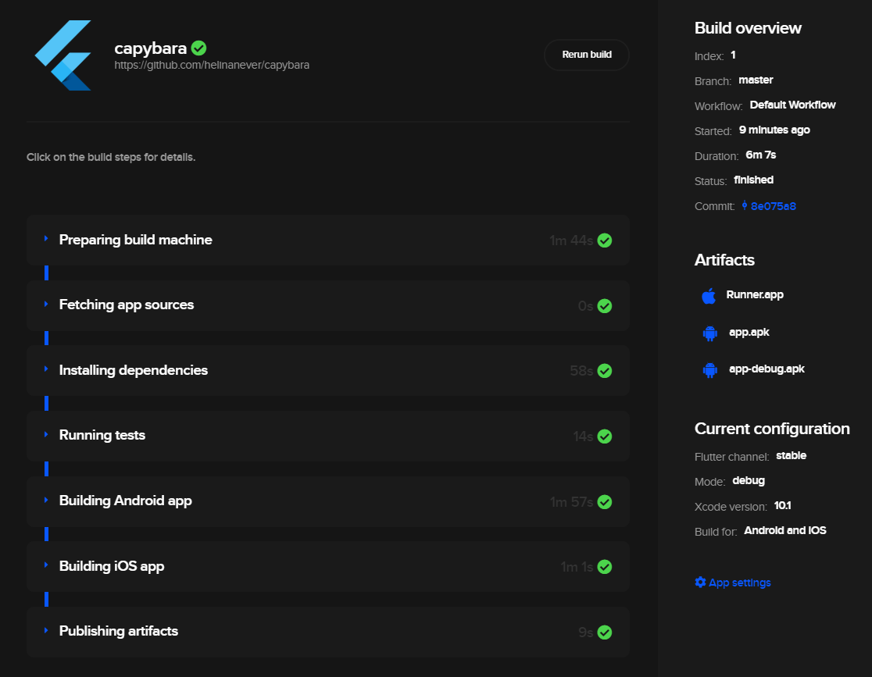
Task: Click green checkmark on Preparing build machine step
Action: (605, 241)
